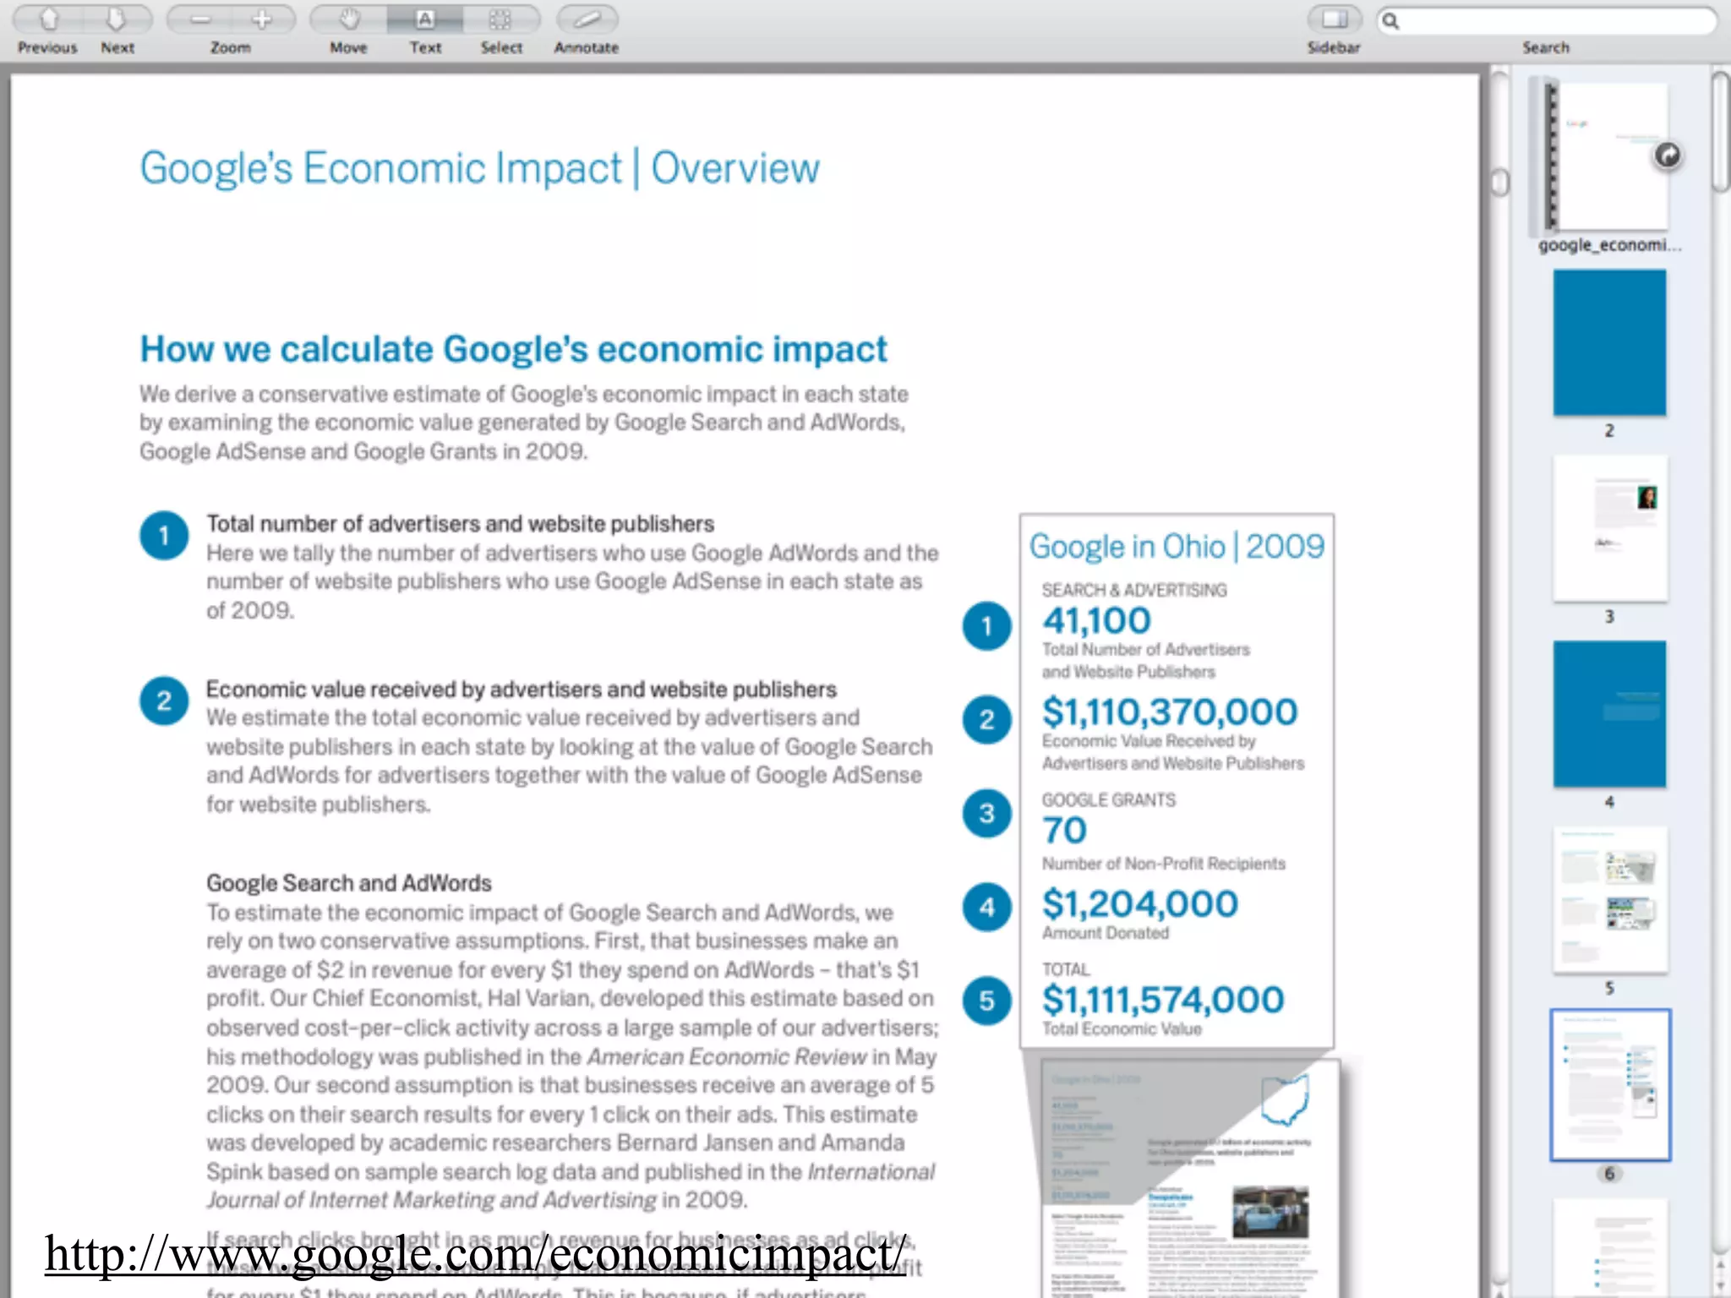Screen dimensions: 1731x1298
Task: Choose the Select rectangle tool
Action: pos(501,19)
